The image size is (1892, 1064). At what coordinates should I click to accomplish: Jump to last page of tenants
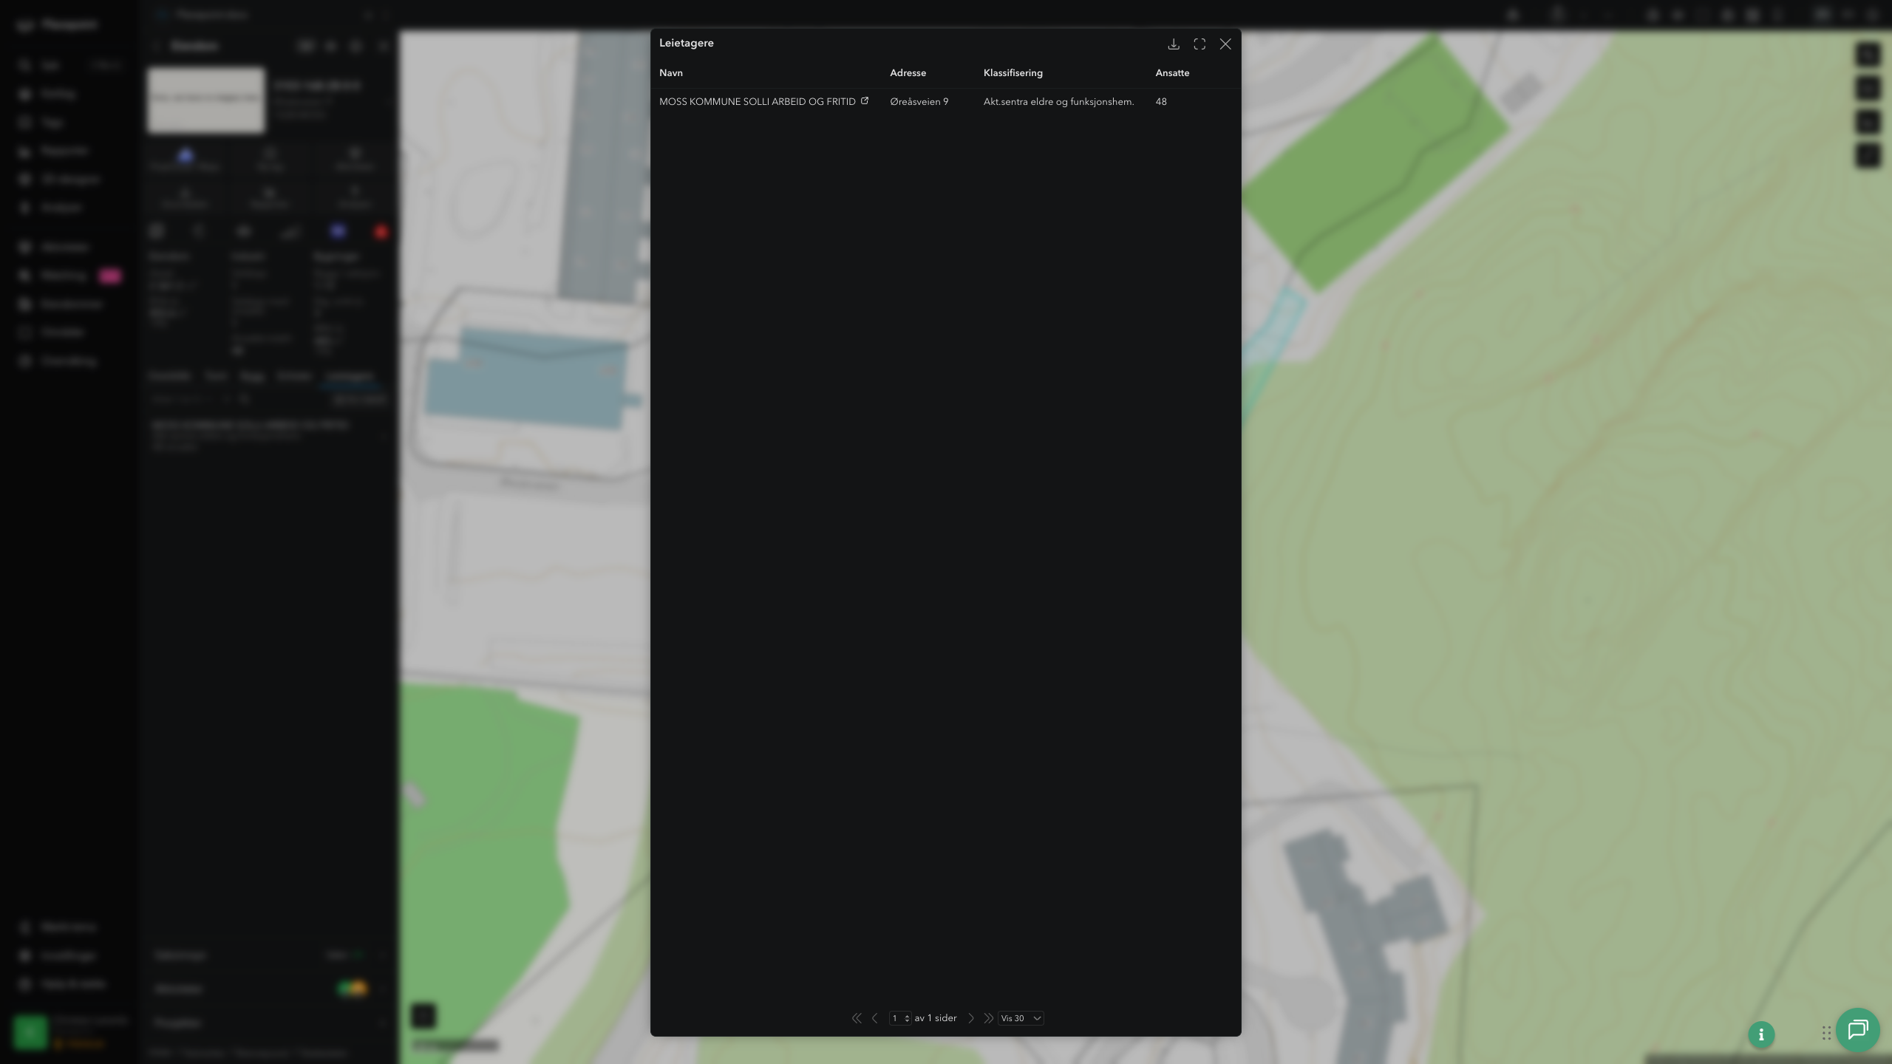coord(988,1018)
